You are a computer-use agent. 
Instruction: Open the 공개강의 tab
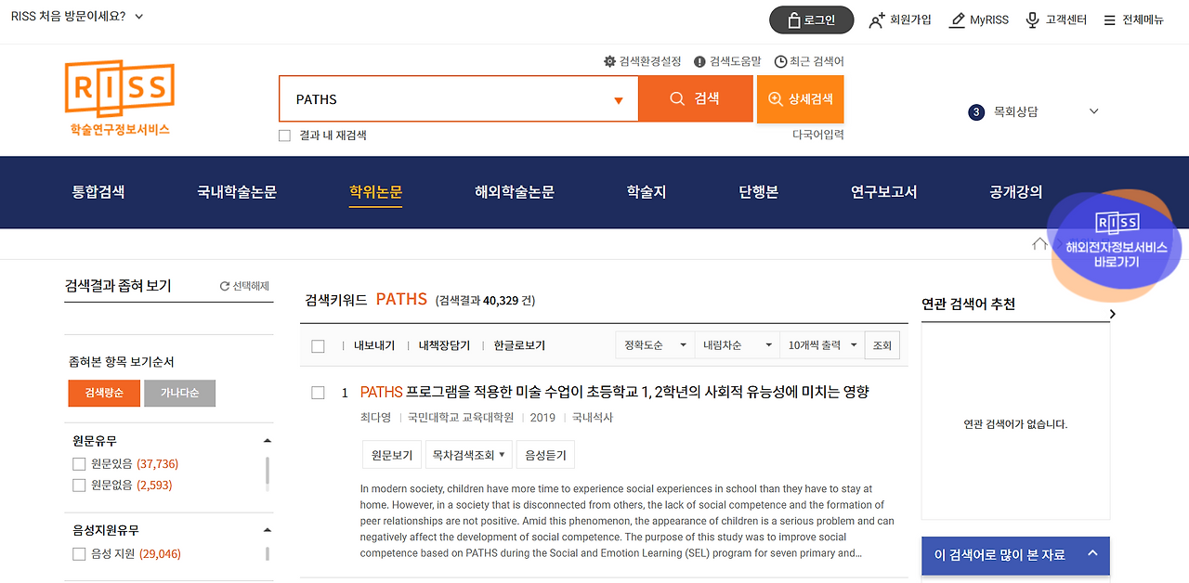[1016, 192]
